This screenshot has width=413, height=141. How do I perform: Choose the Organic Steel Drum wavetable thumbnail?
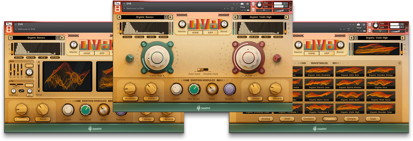350,96
